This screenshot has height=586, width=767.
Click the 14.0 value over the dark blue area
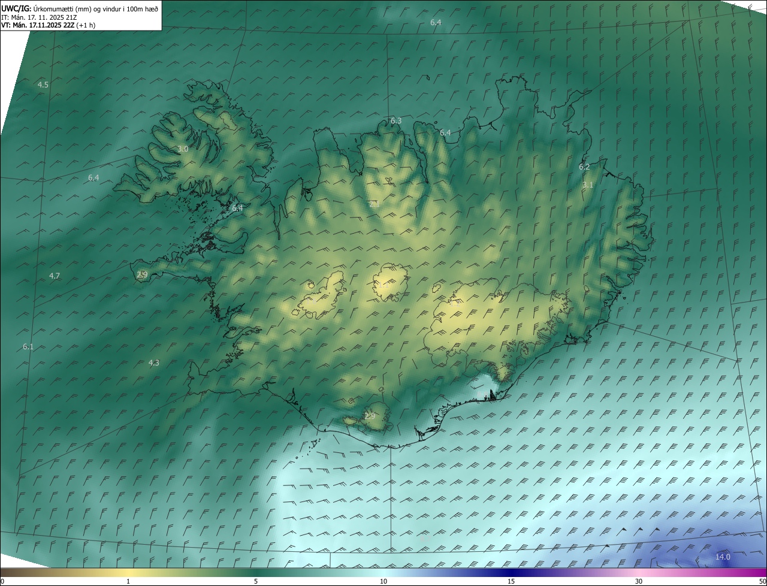coord(723,557)
